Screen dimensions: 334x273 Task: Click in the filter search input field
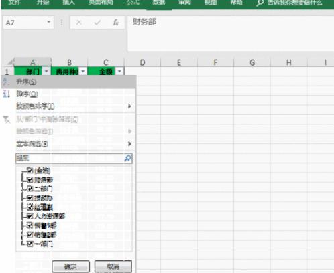coord(70,158)
